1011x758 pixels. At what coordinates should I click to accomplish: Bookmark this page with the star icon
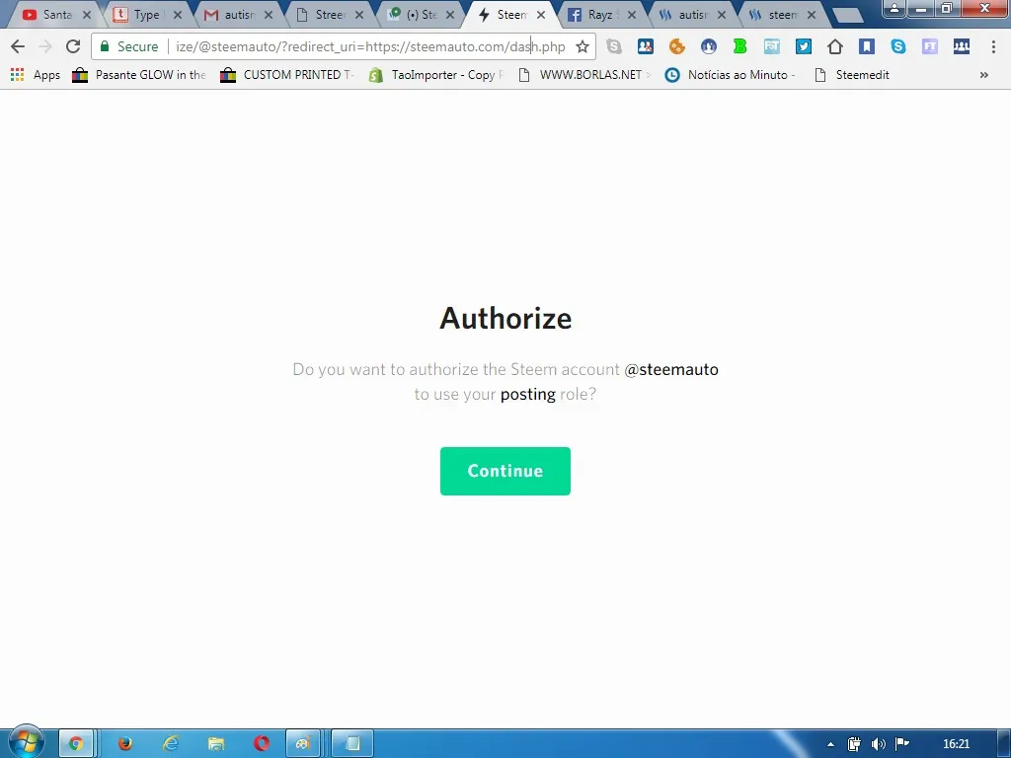(583, 46)
